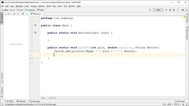Open the Help menu
Viewport: 189px width, 106px height.
click(x=79, y=6)
